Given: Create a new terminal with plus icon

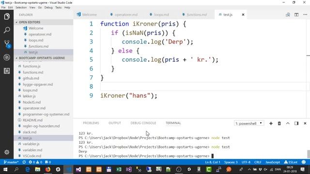Looking at the screenshot, I should pos(271,123).
